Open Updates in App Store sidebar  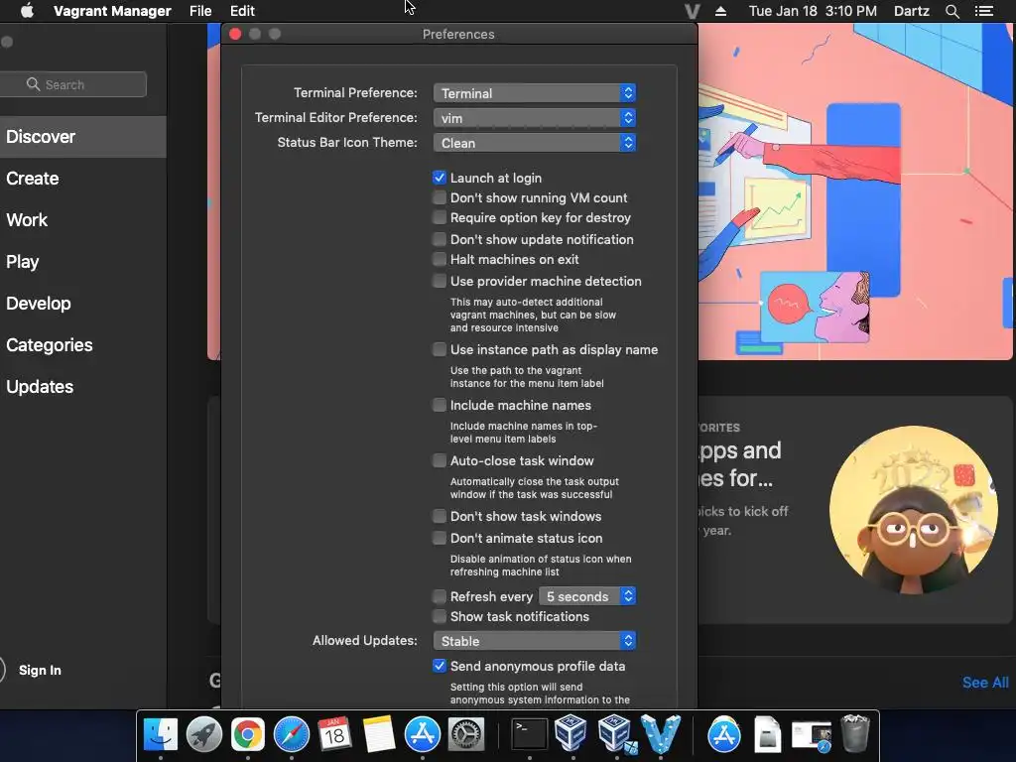point(81,387)
